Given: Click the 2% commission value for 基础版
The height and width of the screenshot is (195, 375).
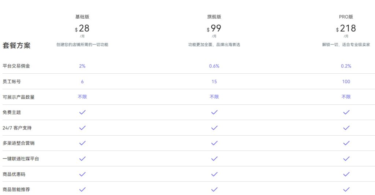Looking at the screenshot, I should click(82, 66).
